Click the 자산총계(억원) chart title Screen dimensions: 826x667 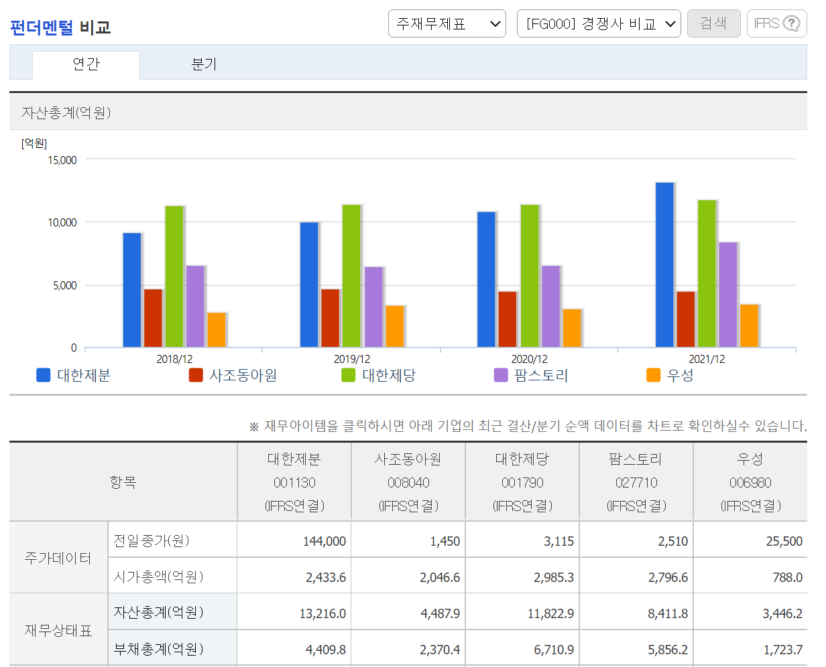click(66, 113)
